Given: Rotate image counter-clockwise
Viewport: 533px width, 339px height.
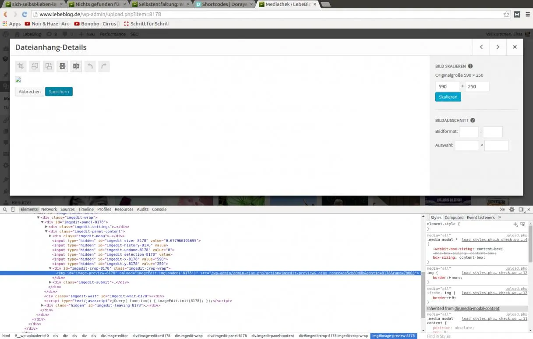Looking at the screenshot, I should click(x=35, y=66).
